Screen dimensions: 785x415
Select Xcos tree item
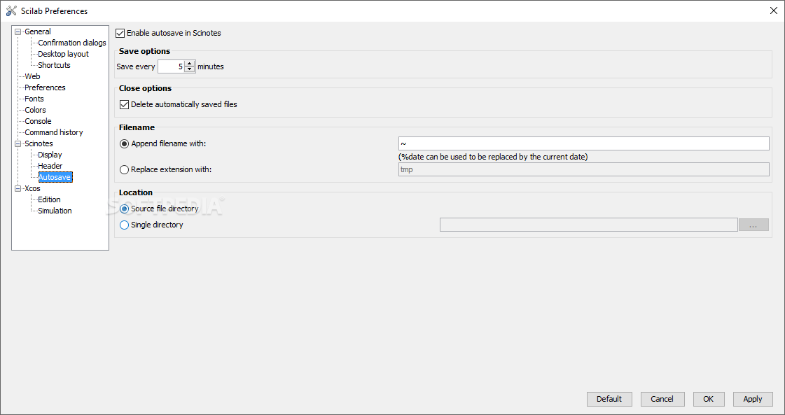[x=32, y=189]
